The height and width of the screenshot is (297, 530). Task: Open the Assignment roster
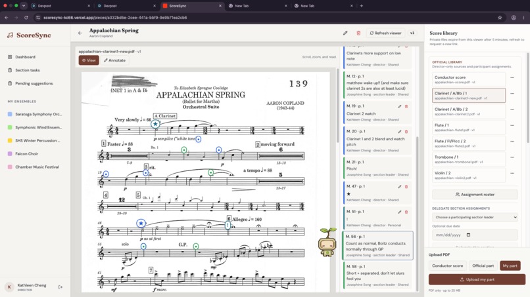(x=475, y=195)
